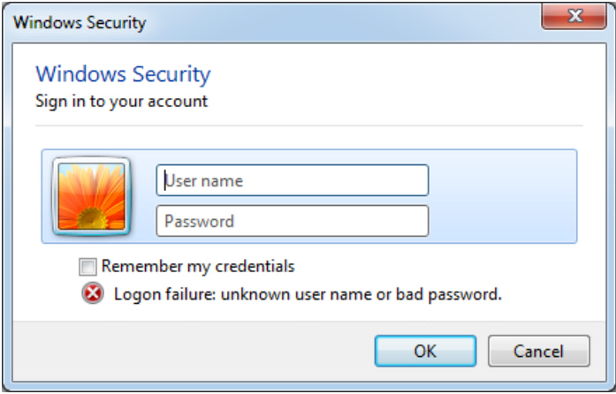This screenshot has height=394, width=616.
Task: Click the logon failure error message text
Action: pyautogui.click(x=308, y=294)
